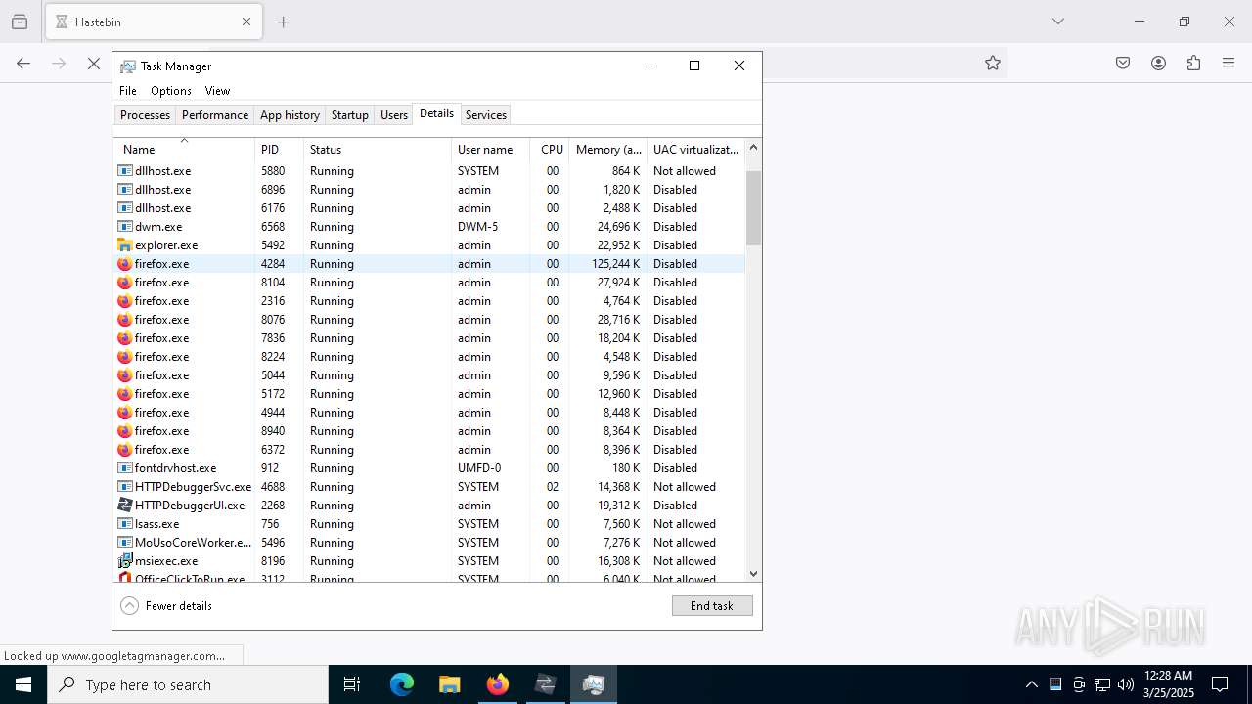The width and height of the screenshot is (1252, 704).
Task: Open the Options menu in Task Manager
Action: coord(171,90)
